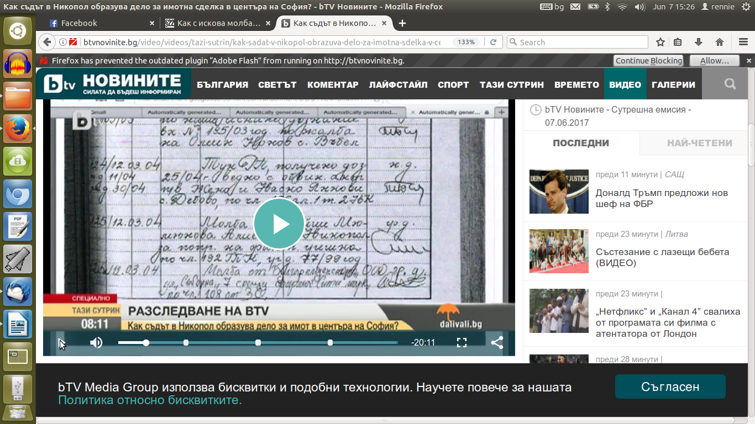The height and width of the screenshot is (424, 755).
Task: Open the ТАЗИ СУТРИН menu section
Action: click(512, 84)
